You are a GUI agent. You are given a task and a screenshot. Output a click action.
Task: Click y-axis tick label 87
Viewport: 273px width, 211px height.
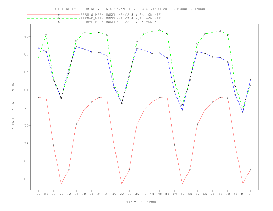[26, 54]
